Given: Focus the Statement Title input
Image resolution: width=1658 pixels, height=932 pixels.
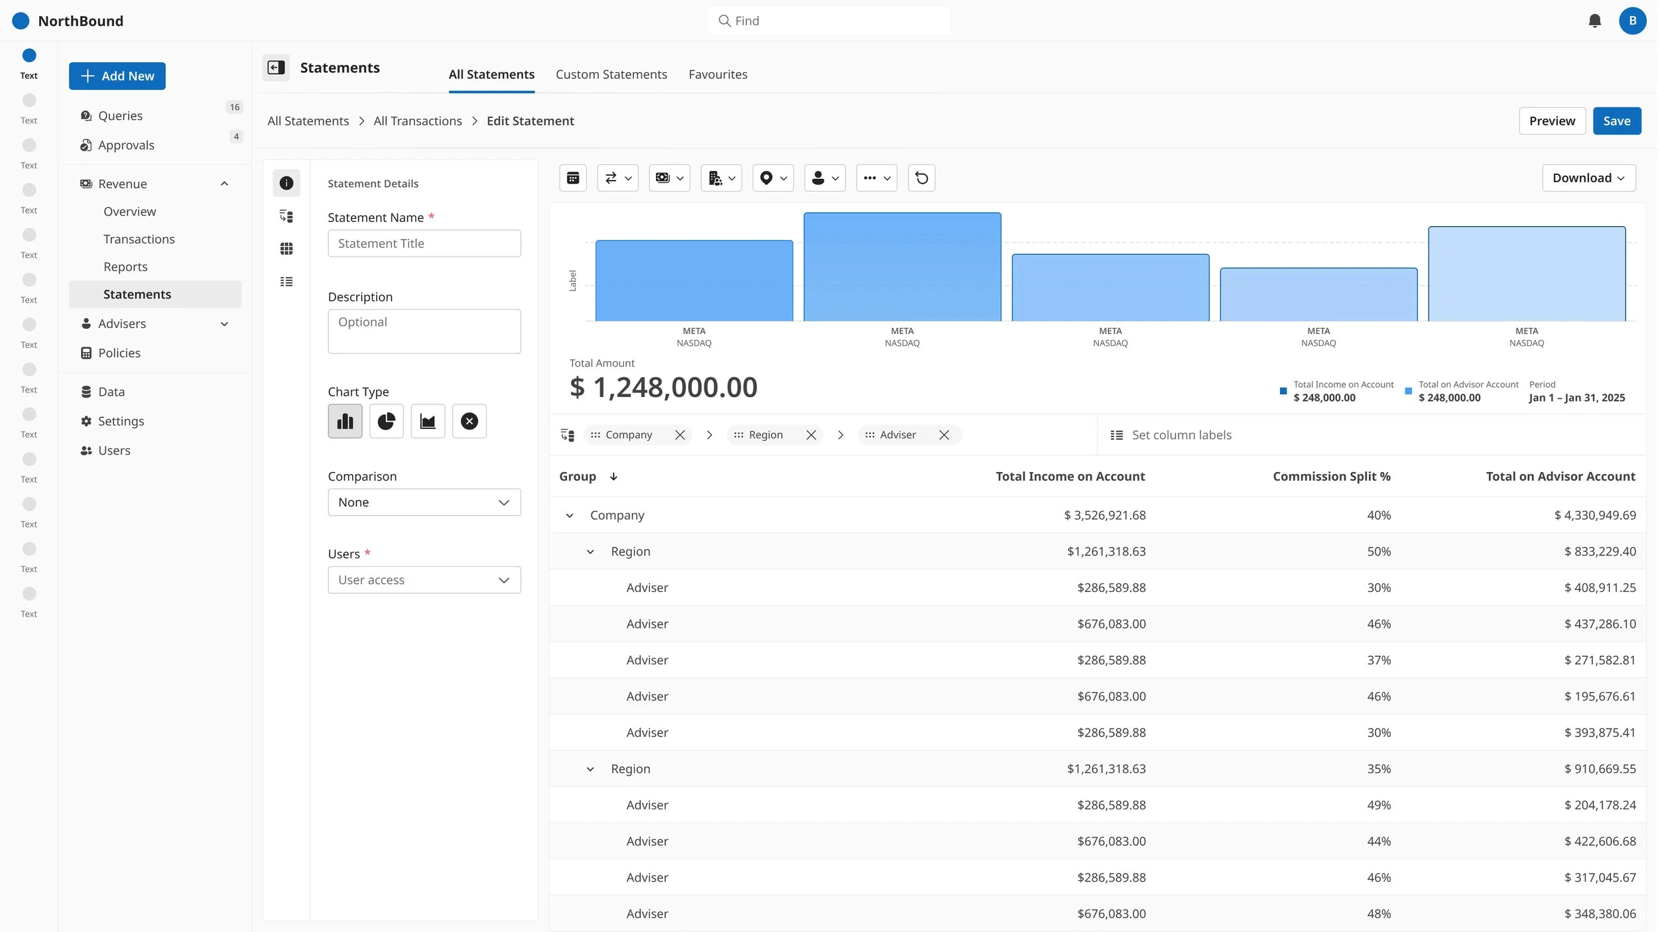Looking at the screenshot, I should (424, 243).
